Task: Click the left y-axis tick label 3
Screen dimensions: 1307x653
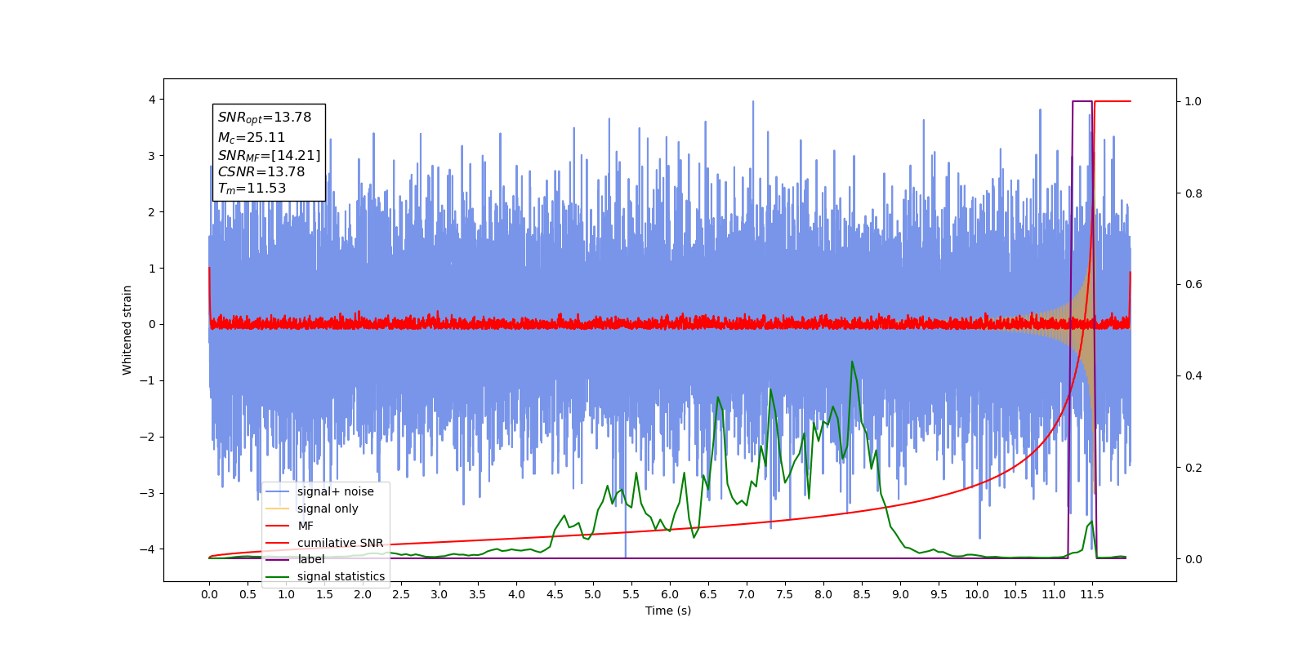Action: pos(152,156)
